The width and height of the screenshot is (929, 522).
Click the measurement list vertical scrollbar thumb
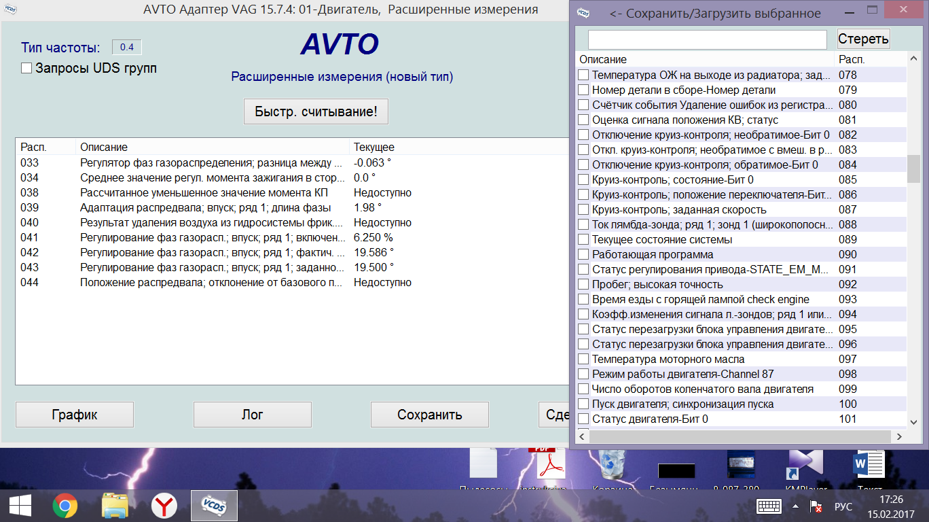click(913, 169)
